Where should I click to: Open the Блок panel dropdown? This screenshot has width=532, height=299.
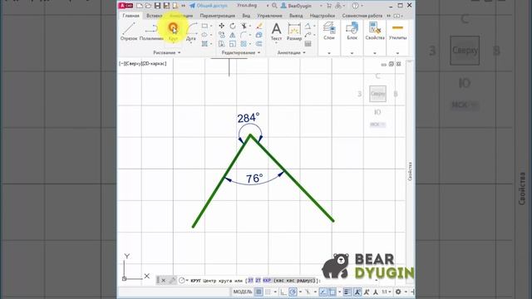click(352, 53)
